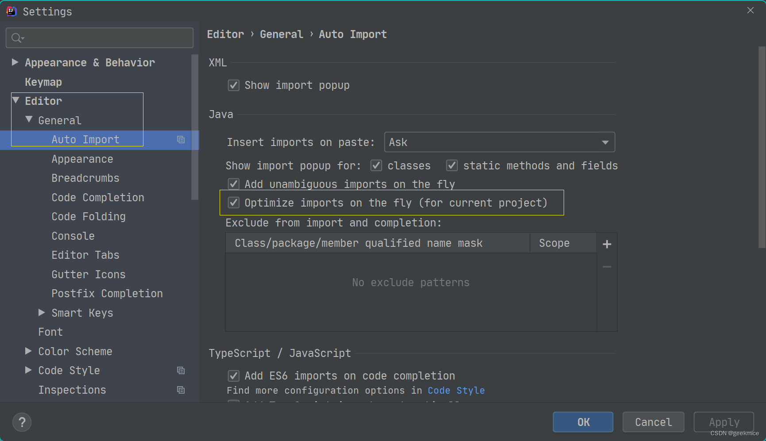
Task: Open the Postfix Completion settings page
Action: click(x=107, y=294)
